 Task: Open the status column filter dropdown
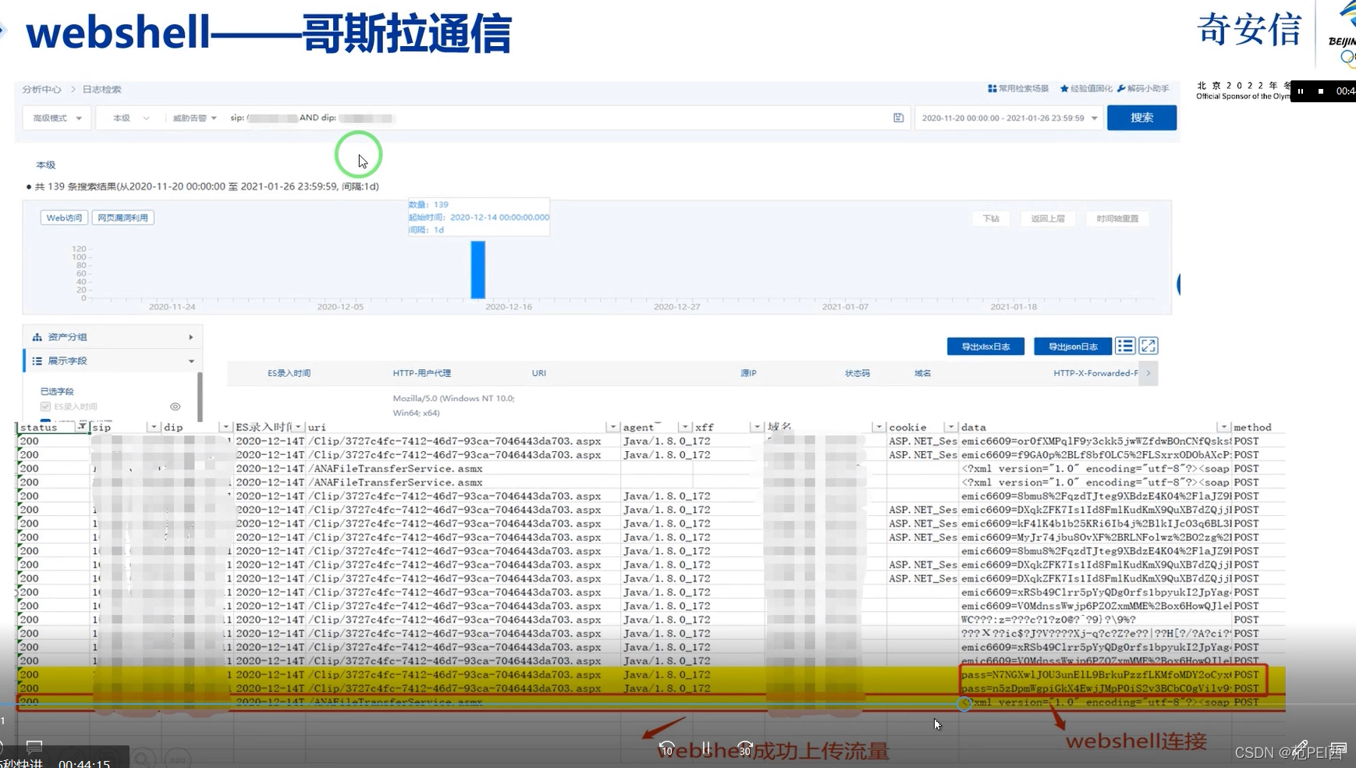click(81, 427)
